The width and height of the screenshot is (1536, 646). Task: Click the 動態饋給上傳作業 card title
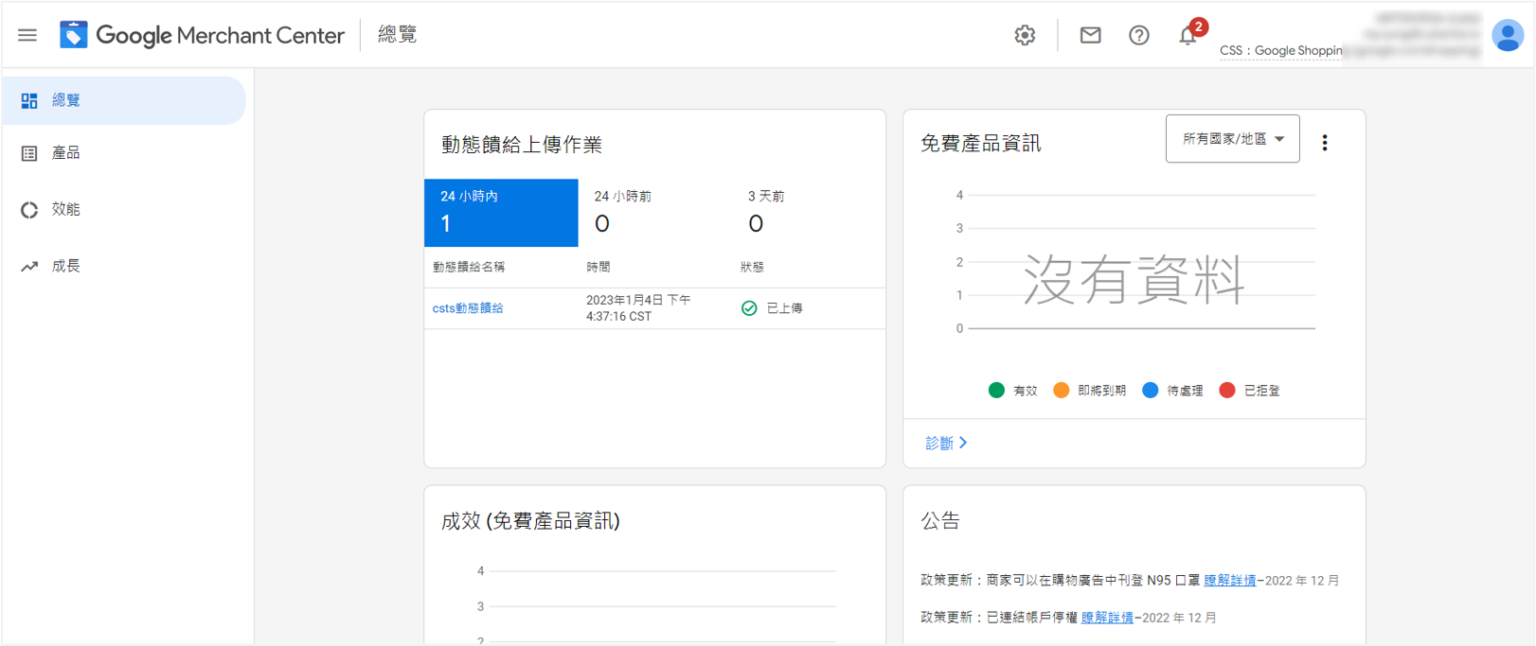point(522,145)
